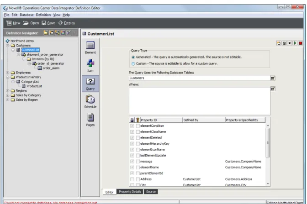Toggle key checkbox for elementDeleted

(x=138, y=137)
